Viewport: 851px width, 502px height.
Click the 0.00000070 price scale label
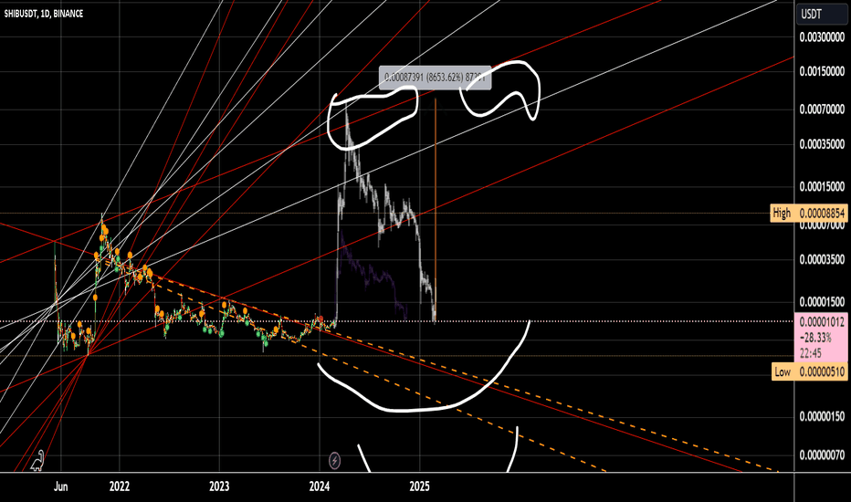(x=822, y=455)
